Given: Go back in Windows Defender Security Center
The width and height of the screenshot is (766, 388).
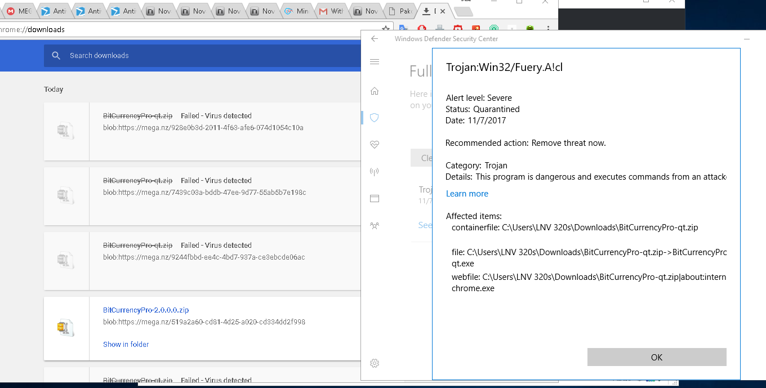Looking at the screenshot, I should 375,39.
